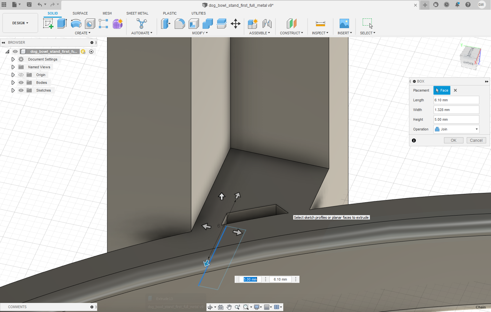The image size is (491, 312).
Task: Open the MODIFY panel dropdown
Action: click(200, 33)
